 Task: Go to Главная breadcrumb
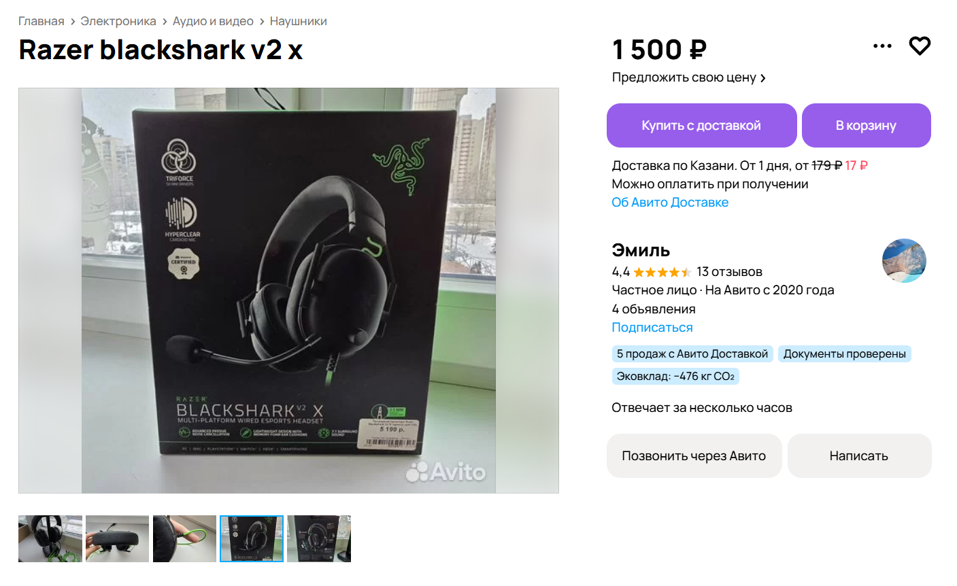pyautogui.click(x=41, y=21)
